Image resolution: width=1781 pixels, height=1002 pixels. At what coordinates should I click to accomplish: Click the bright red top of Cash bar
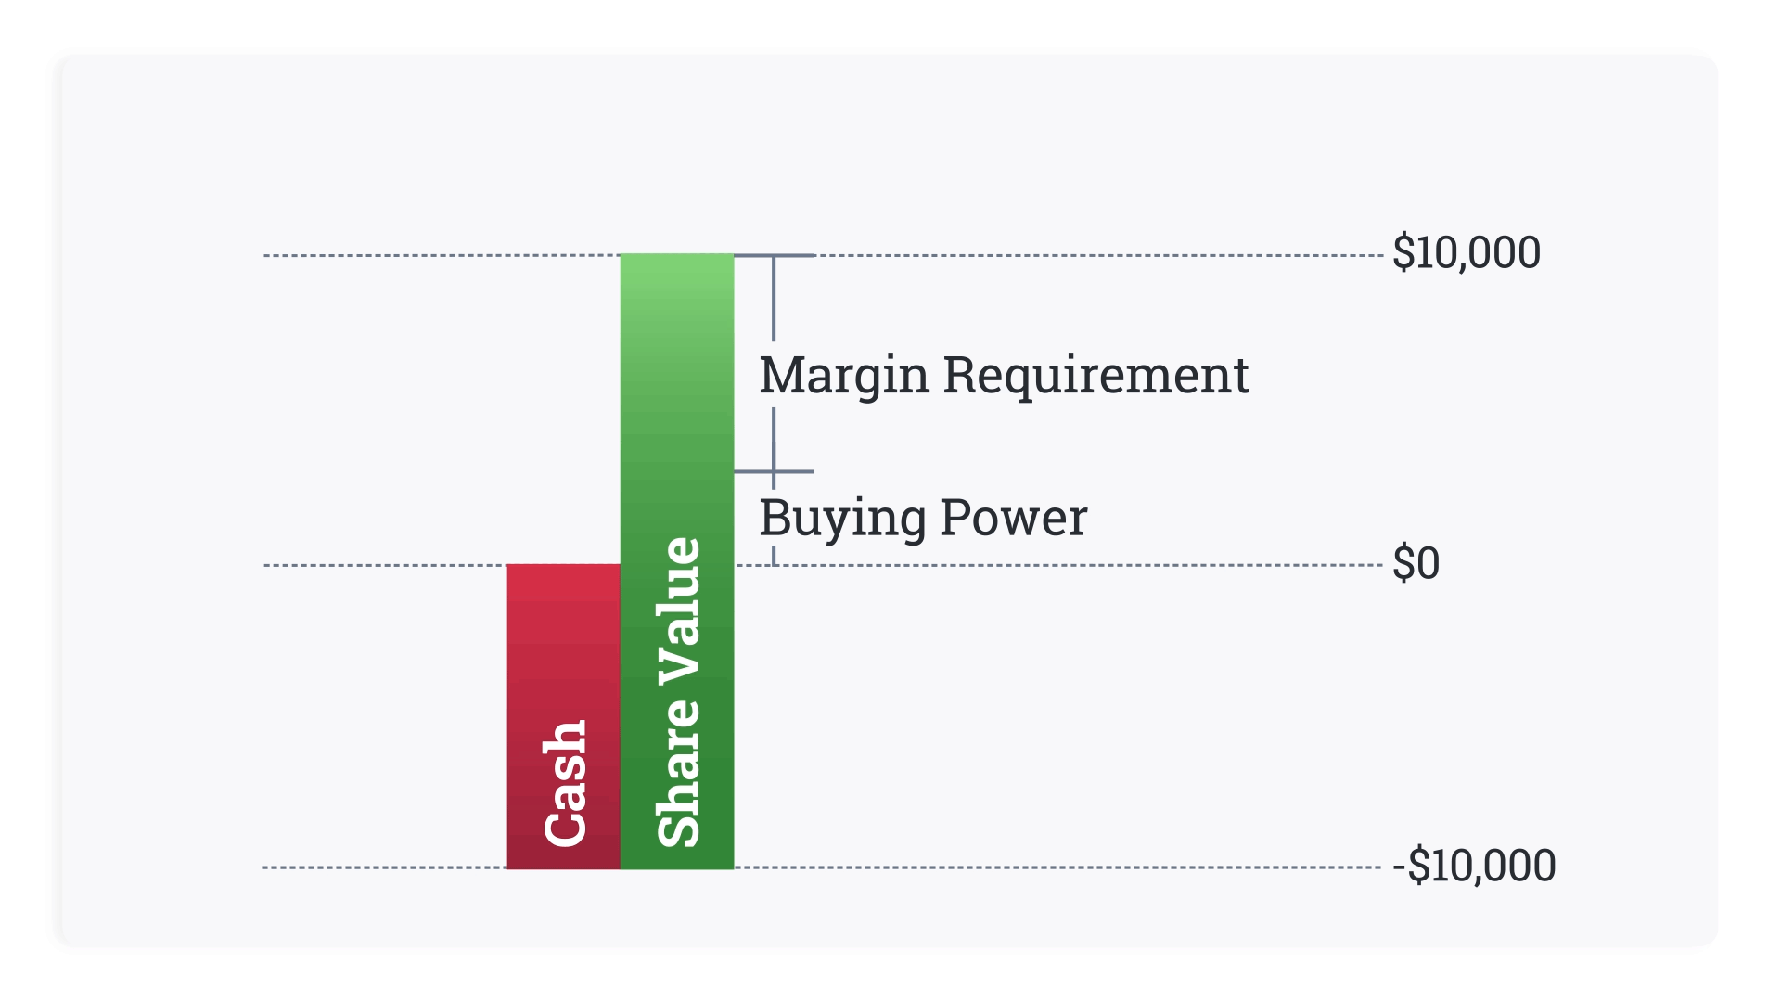click(563, 577)
